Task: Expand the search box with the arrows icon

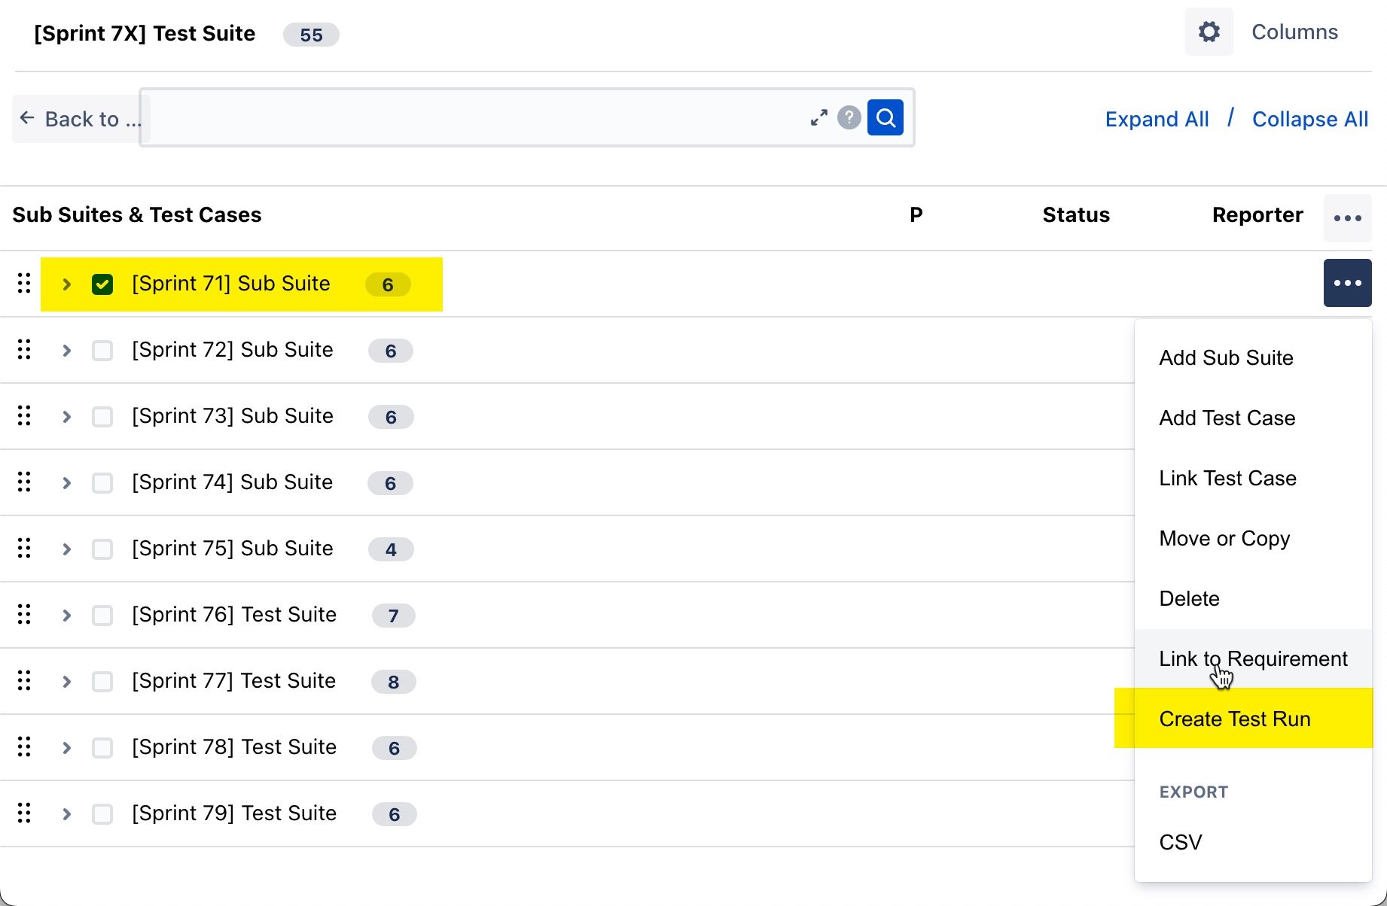Action: [818, 117]
